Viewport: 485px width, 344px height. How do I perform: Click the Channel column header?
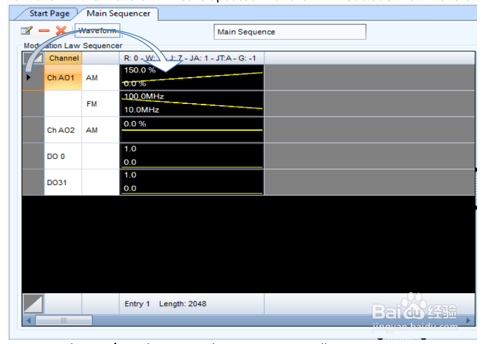64,58
